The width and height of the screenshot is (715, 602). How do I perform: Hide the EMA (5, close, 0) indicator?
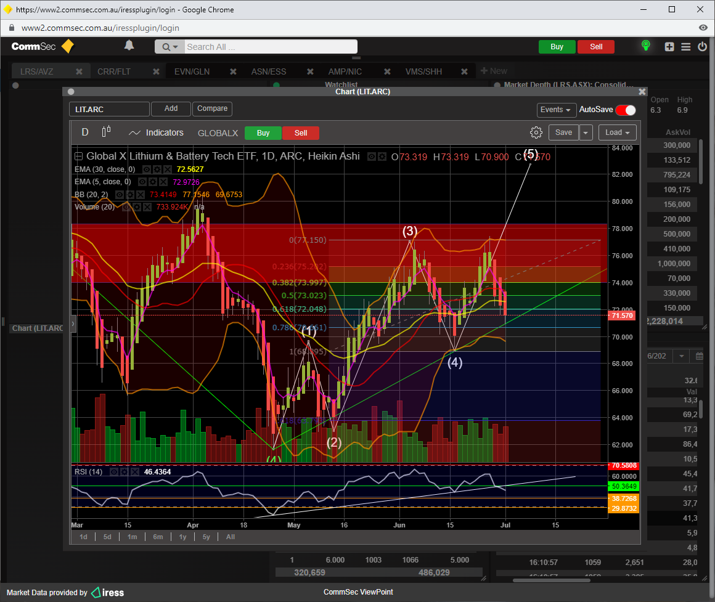pyautogui.click(x=142, y=182)
